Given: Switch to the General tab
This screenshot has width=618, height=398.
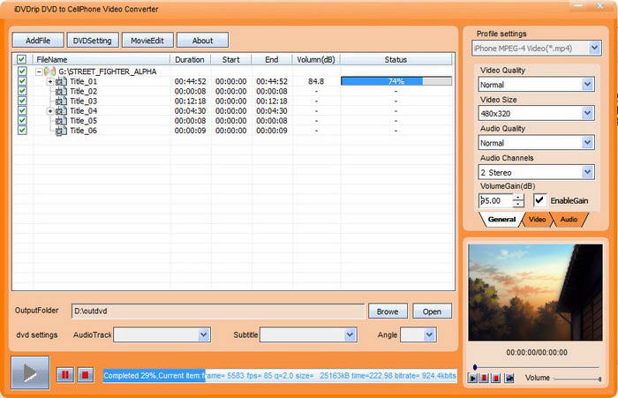Looking at the screenshot, I should point(501,220).
